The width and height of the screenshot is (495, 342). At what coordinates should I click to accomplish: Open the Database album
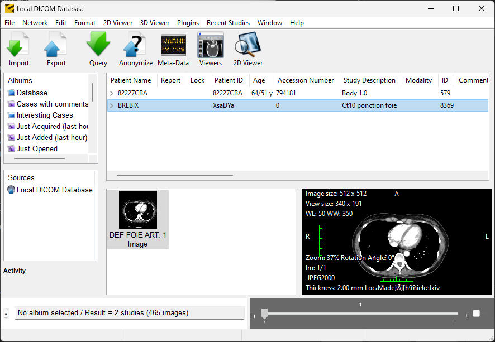point(32,93)
